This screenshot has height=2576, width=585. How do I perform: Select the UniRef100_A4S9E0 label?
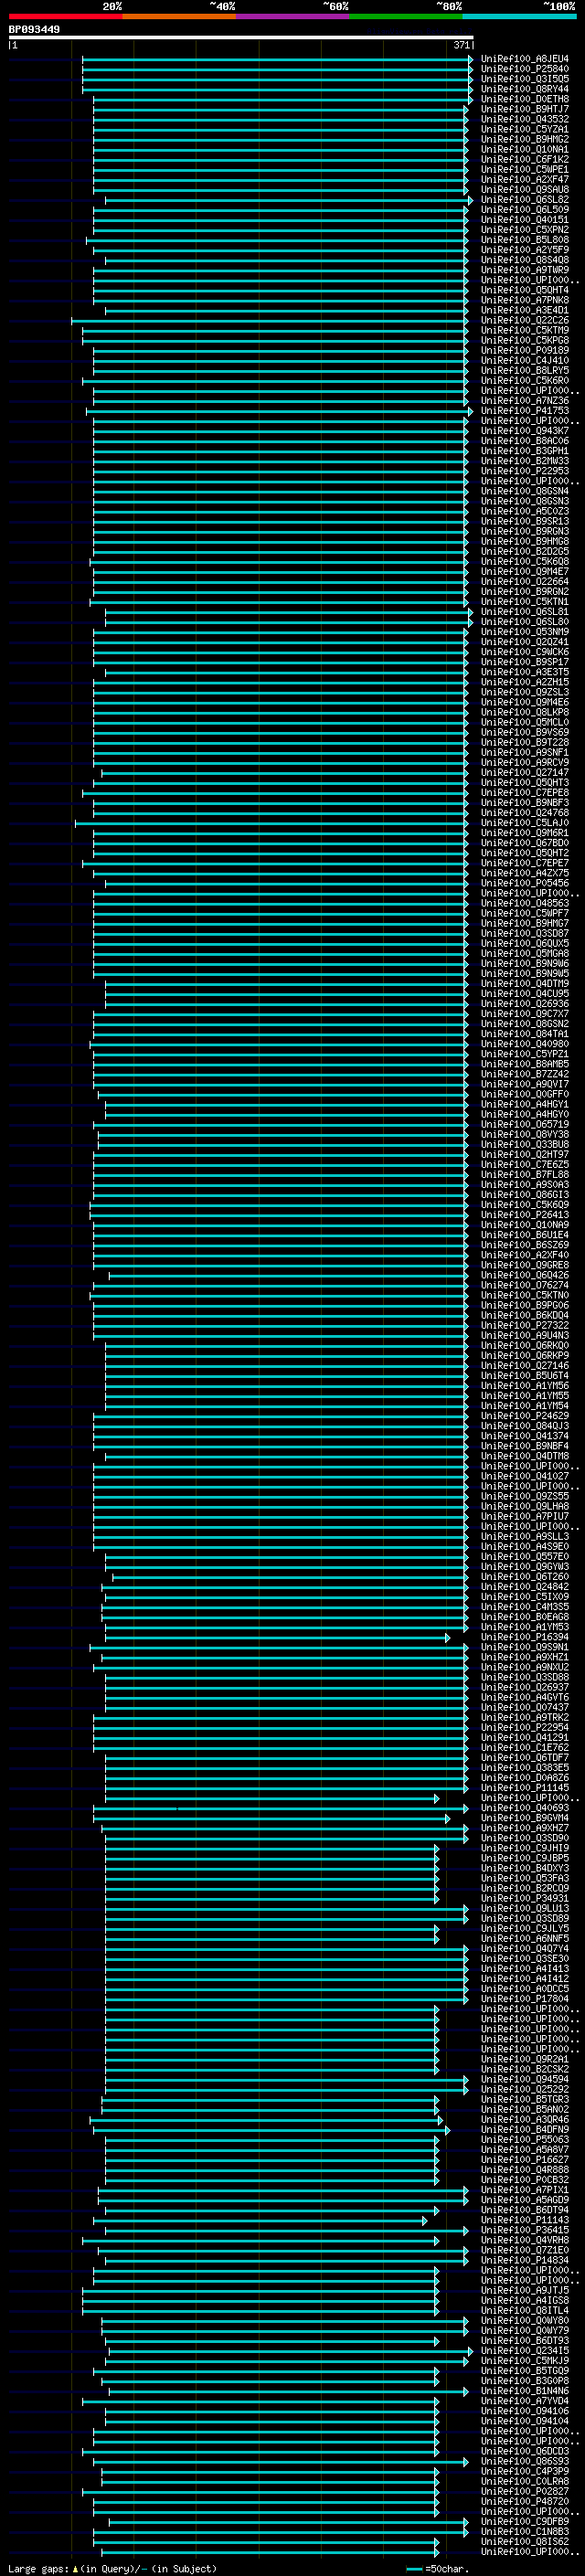525,1547
